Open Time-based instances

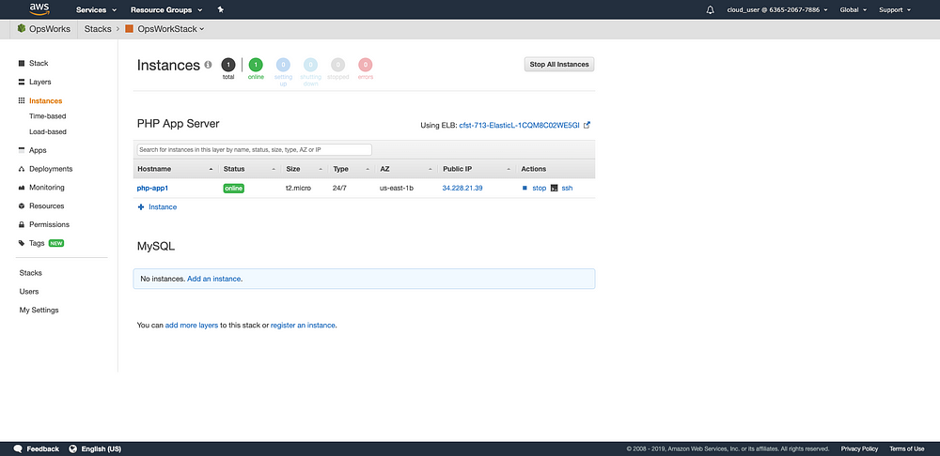[47, 116]
